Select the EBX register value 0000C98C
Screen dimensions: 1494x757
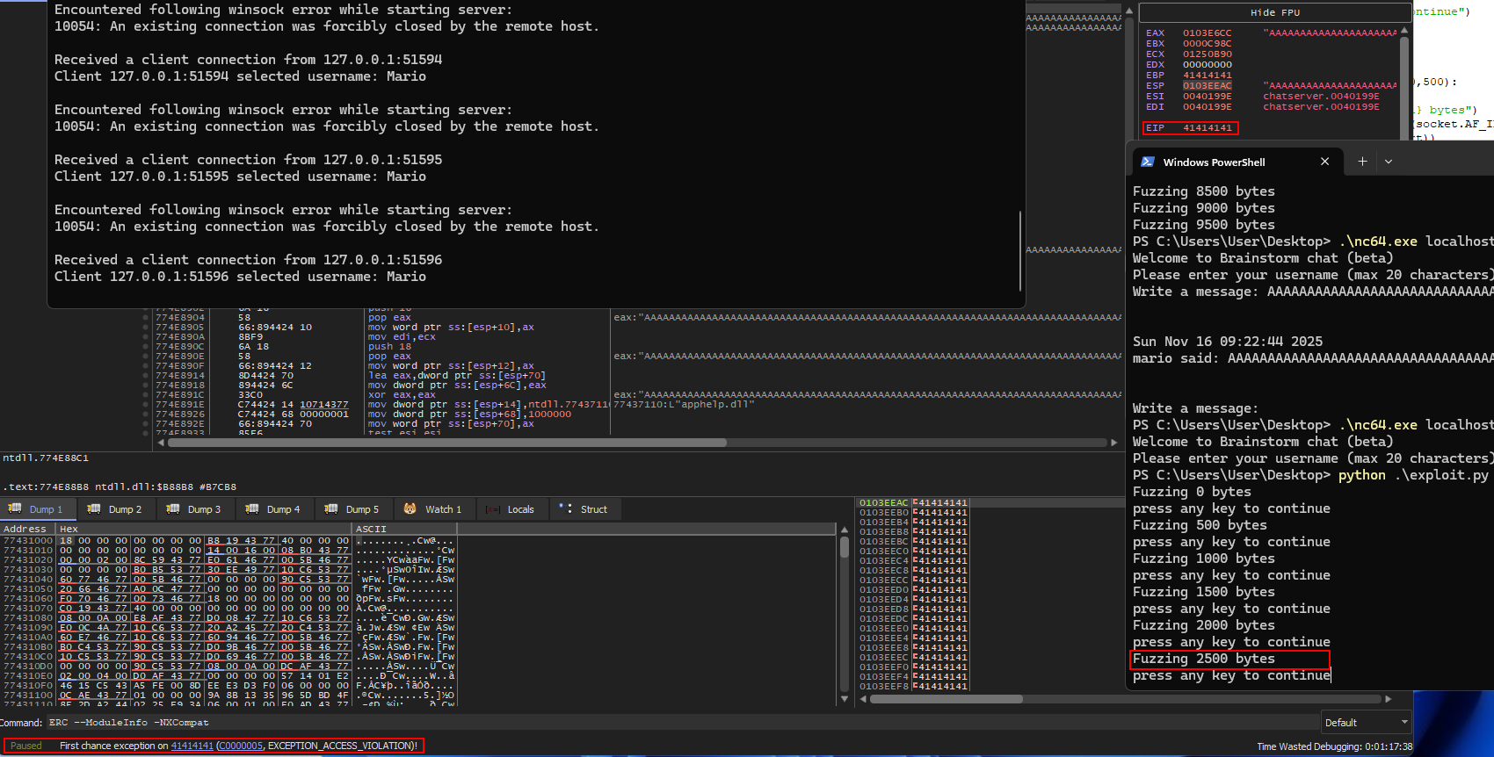click(1207, 44)
